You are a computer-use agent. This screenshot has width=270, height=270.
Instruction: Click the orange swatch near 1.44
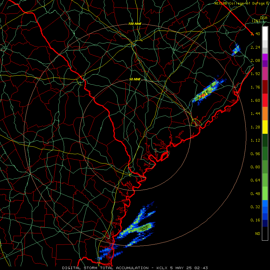(265, 114)
